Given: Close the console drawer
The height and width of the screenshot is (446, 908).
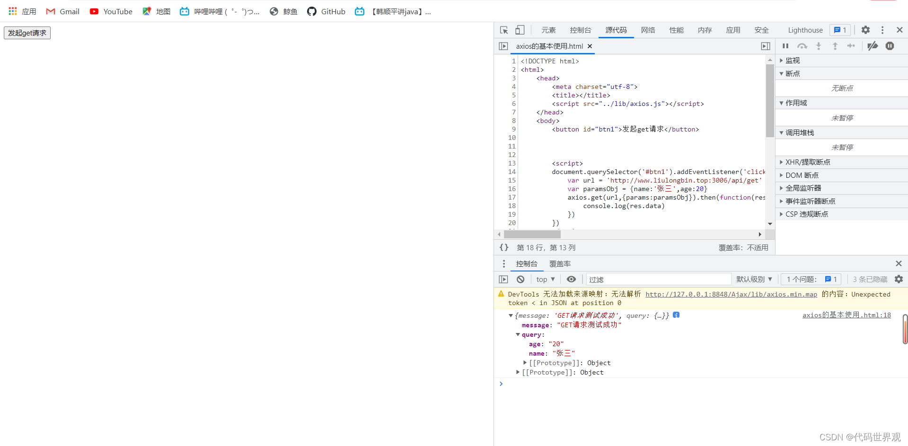Looking at the screenshot, I should pyautogui.click(x=899, y=263).
